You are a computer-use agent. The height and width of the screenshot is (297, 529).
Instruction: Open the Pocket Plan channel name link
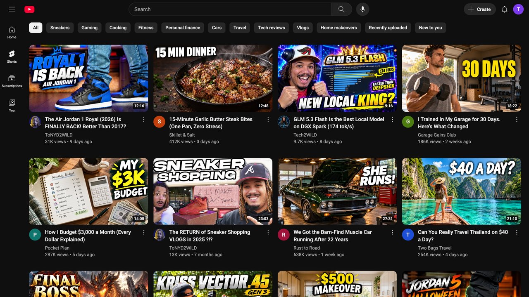click(57, 248)
